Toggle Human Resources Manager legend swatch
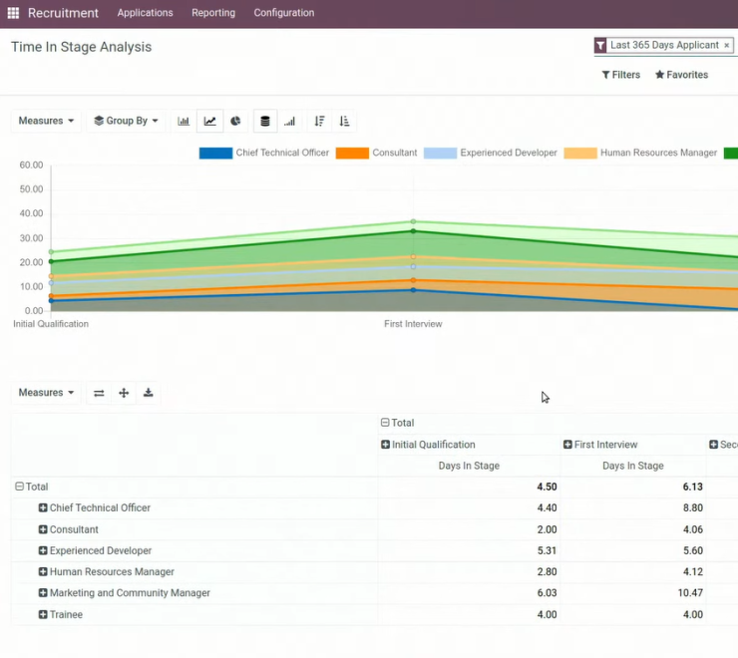Image resolution: width=738 pixels, height=658 pixels. (580, 153)
